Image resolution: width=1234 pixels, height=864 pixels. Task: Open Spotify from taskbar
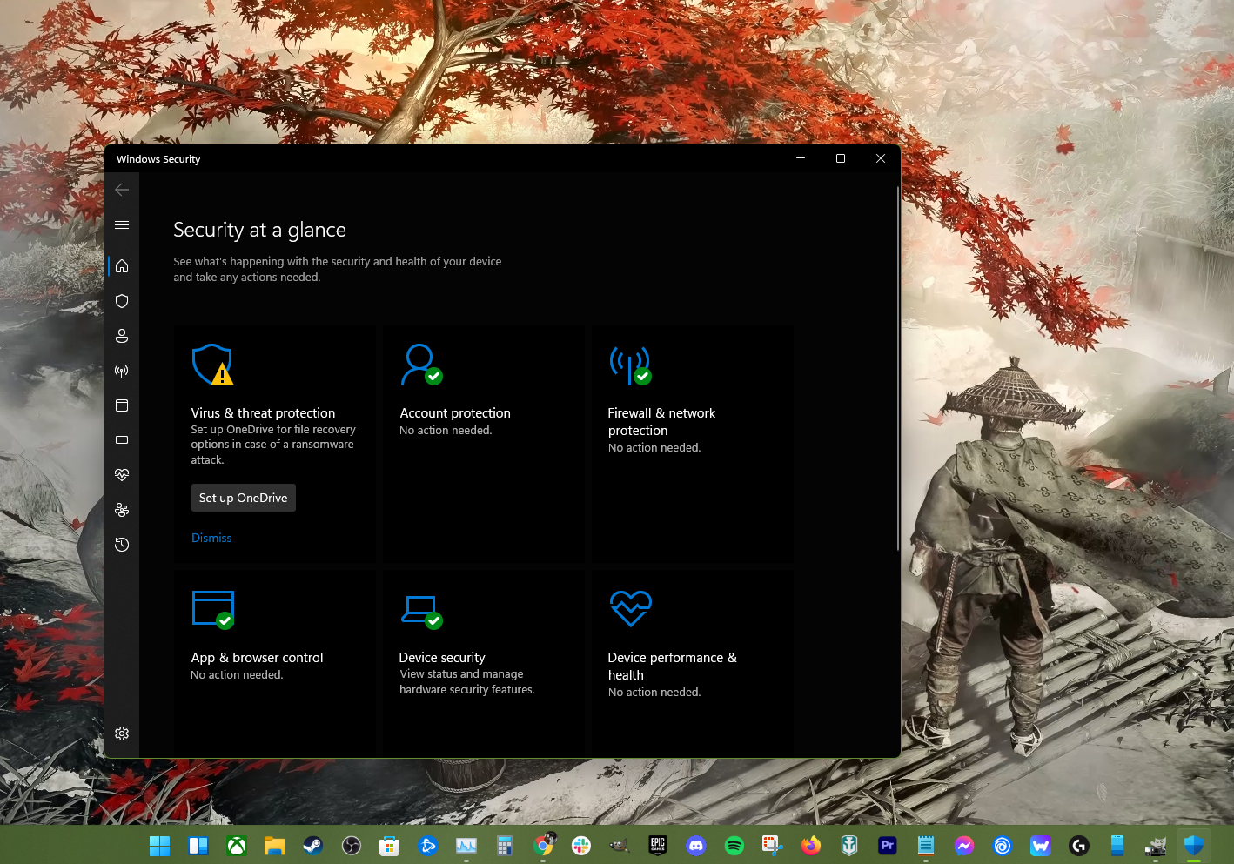pos(734,845)
